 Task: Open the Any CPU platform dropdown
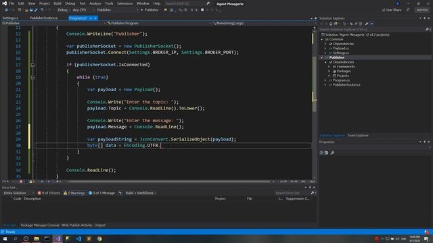83,10
